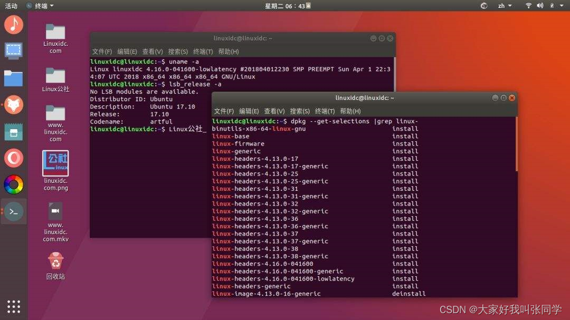The height and width of the screenshot is (320, 570).
Task: Click the tray indicator icon left of zh
Action: pos(484,5)
